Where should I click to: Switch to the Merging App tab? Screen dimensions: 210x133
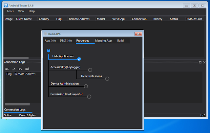tap(104, 41)
